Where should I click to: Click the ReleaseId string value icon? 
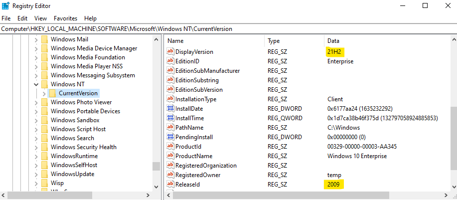pos(170,184)
